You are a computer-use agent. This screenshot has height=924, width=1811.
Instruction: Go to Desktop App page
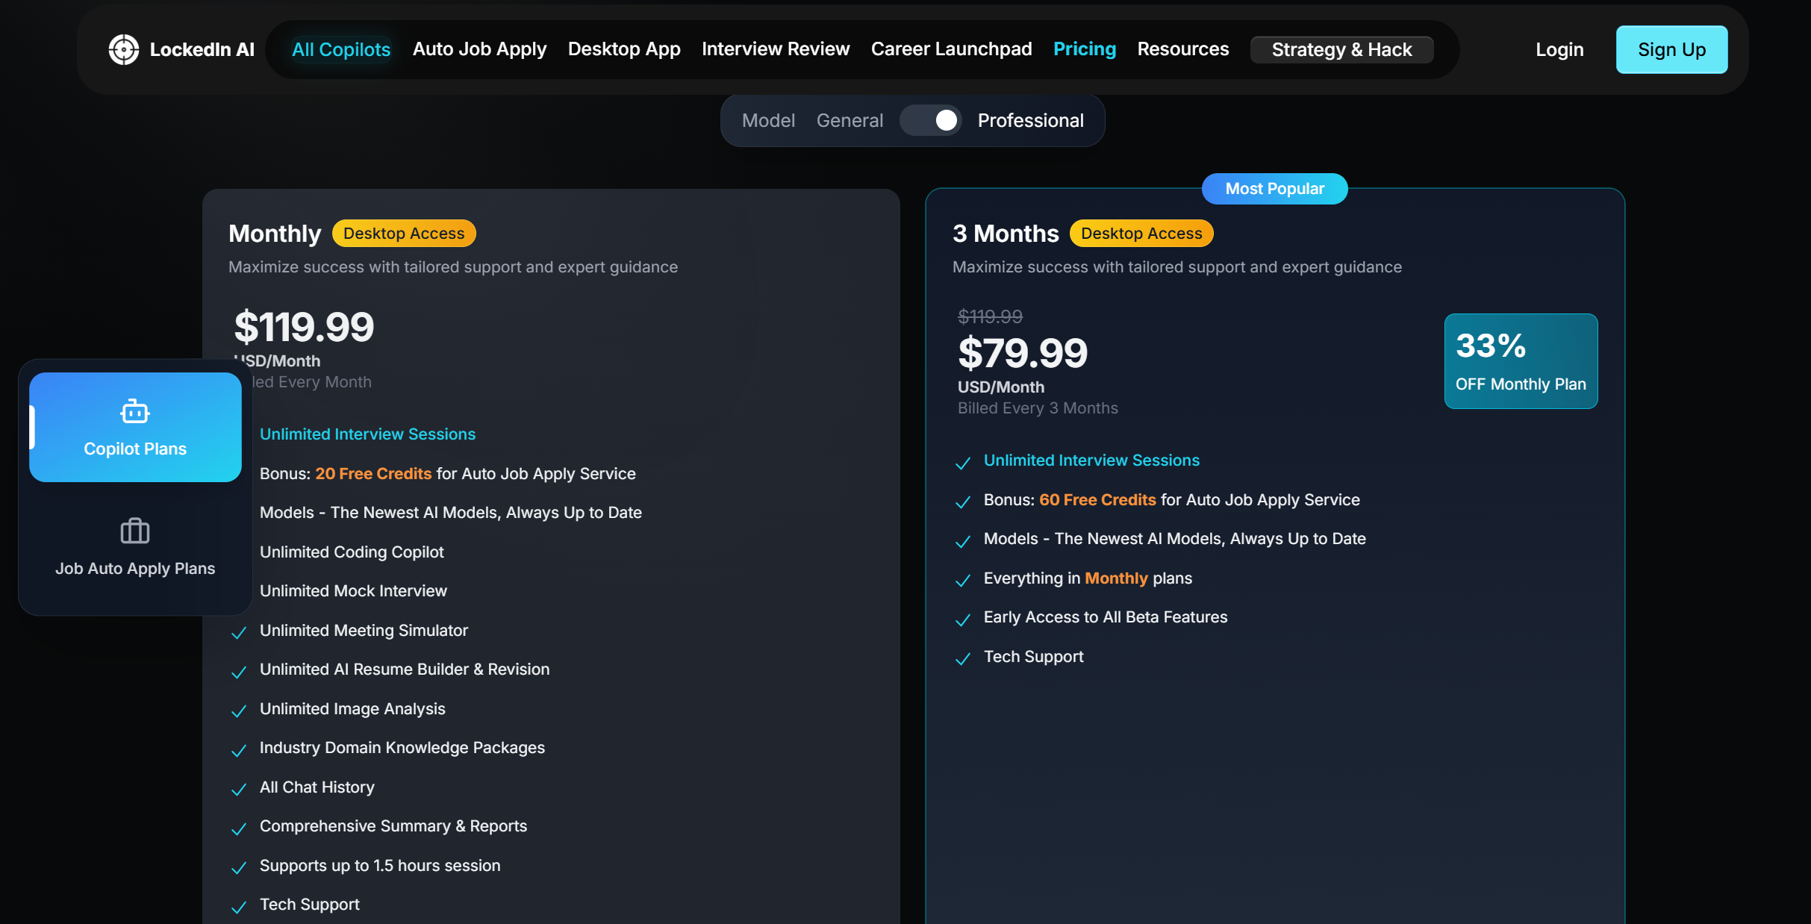(x=624, y=49)
